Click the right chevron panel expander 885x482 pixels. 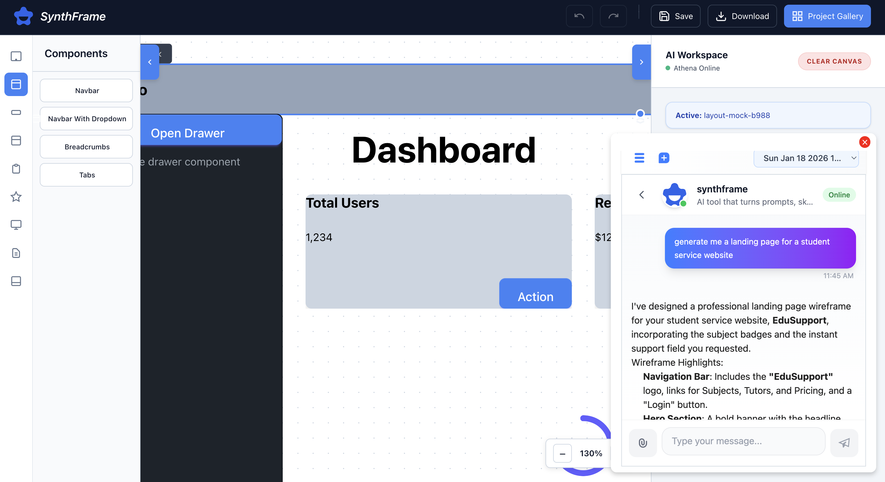click(641, 62)
